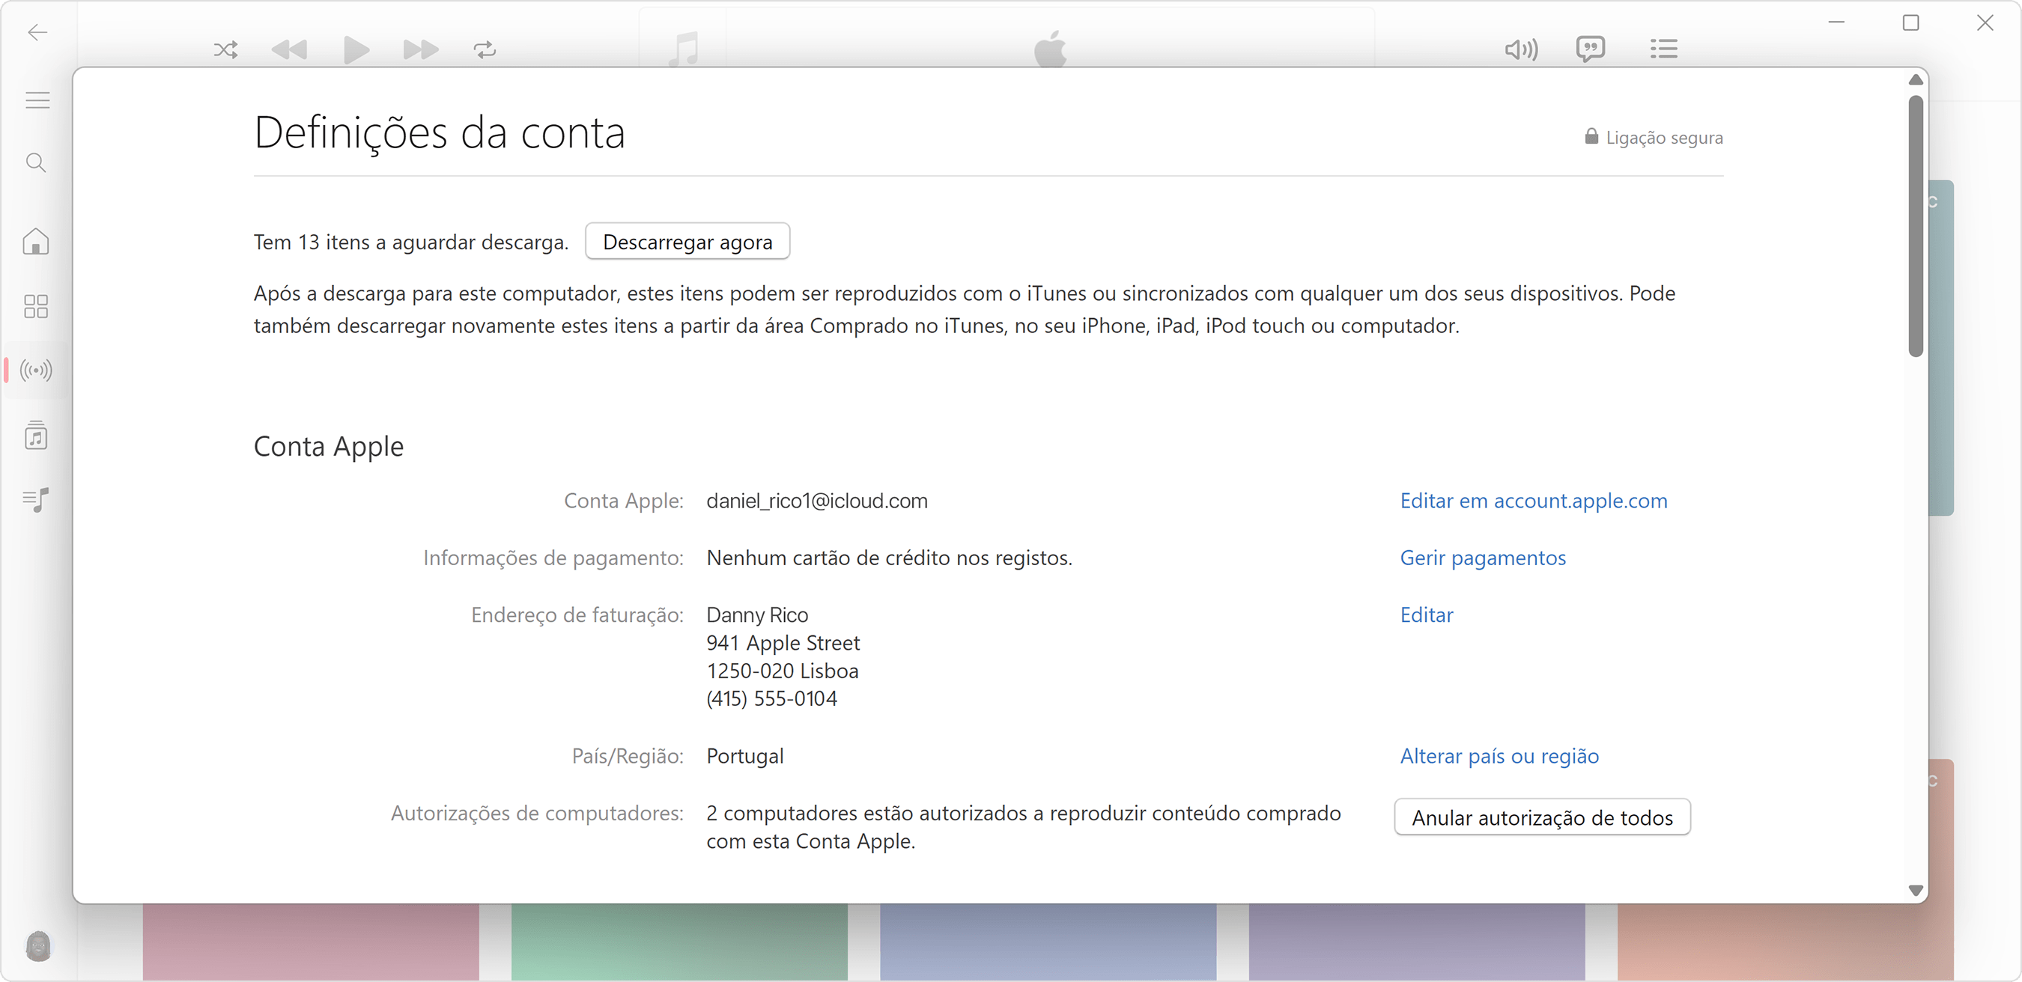This screenshot has height=982, width=2022.
Task: Click the Ligação segura lock indicator
Action: pos(1653,137)
